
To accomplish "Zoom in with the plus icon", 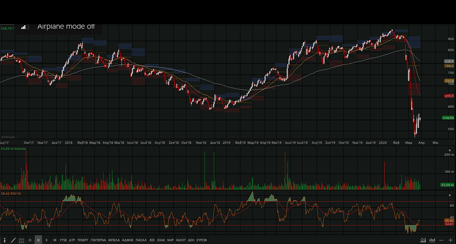I will point(450,240).
